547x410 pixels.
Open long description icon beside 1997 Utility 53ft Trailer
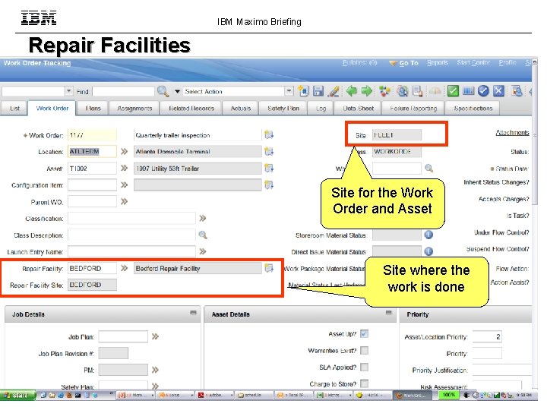269,168
